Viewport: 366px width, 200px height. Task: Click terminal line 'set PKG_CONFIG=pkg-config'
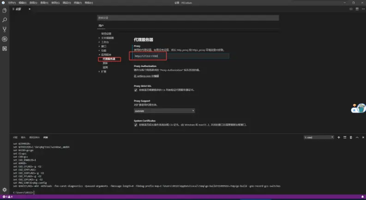click(30, 183)
